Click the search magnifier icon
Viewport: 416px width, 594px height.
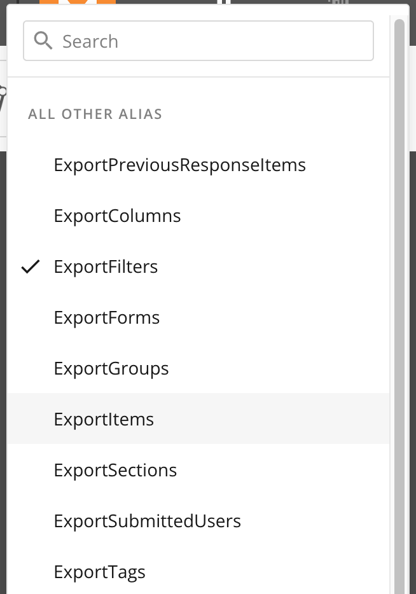click(x=43, y=40)
